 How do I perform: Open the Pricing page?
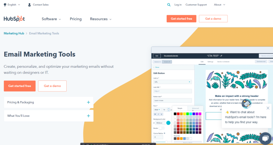click(76, 19)
